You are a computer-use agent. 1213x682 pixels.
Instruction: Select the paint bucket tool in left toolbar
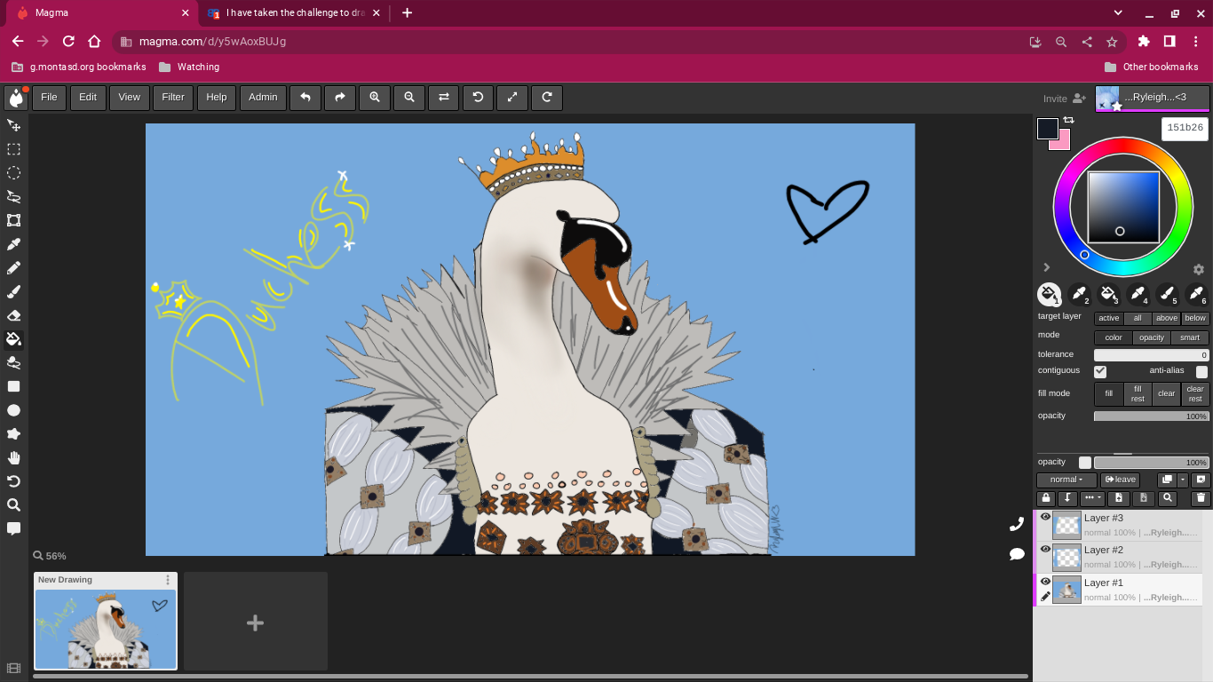click(x=13, y=338)
